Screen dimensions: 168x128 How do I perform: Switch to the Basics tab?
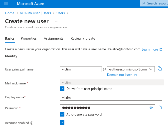click(x=10, y=38)
